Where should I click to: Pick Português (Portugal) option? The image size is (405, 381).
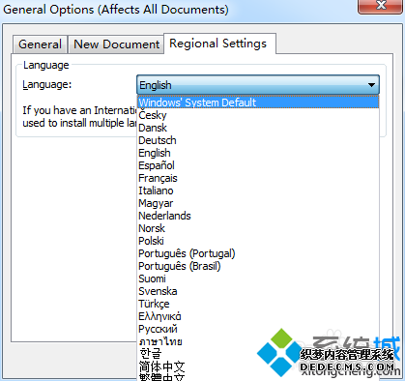pyautogui.click(x=258, y=253)
